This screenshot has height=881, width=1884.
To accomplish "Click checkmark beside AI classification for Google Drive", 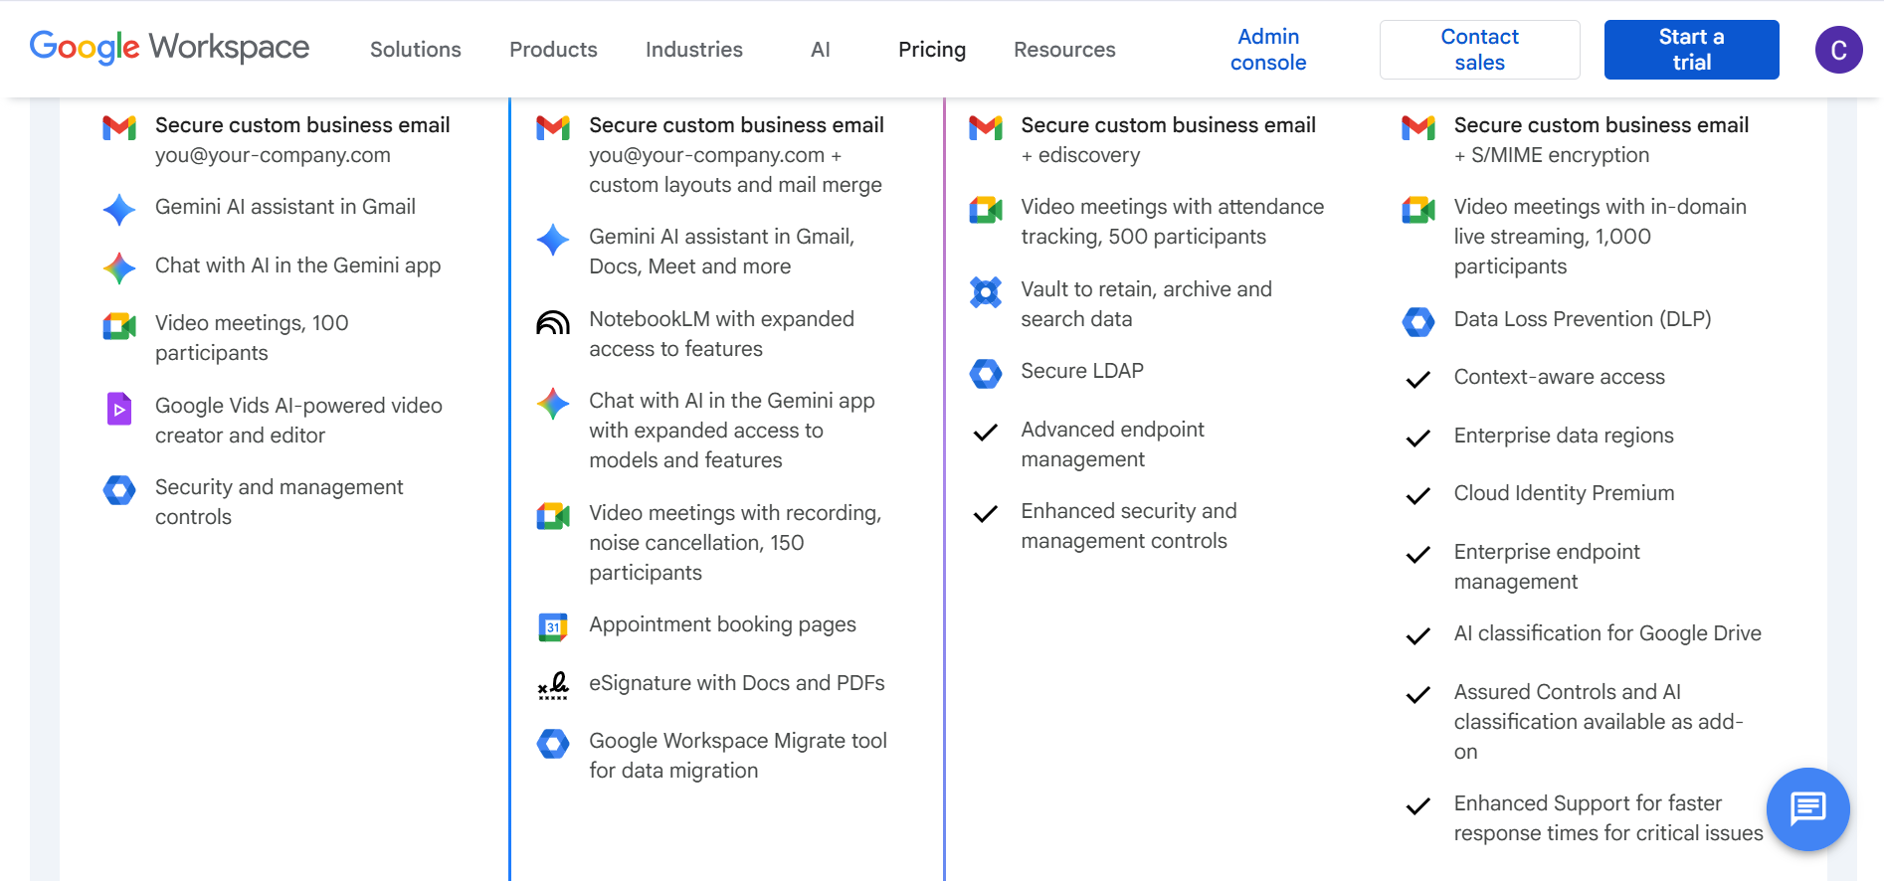I will tap(1418, 636).
